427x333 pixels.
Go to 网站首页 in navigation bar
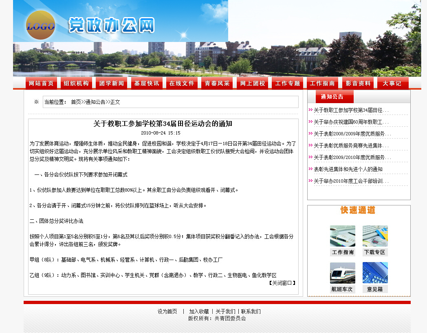(41, 83)
